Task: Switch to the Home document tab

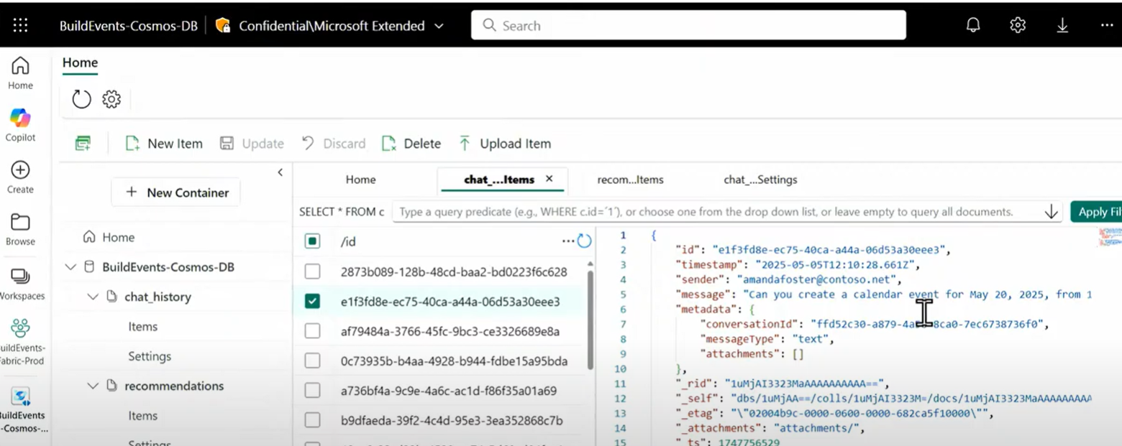Action: (x=360, y=180)
